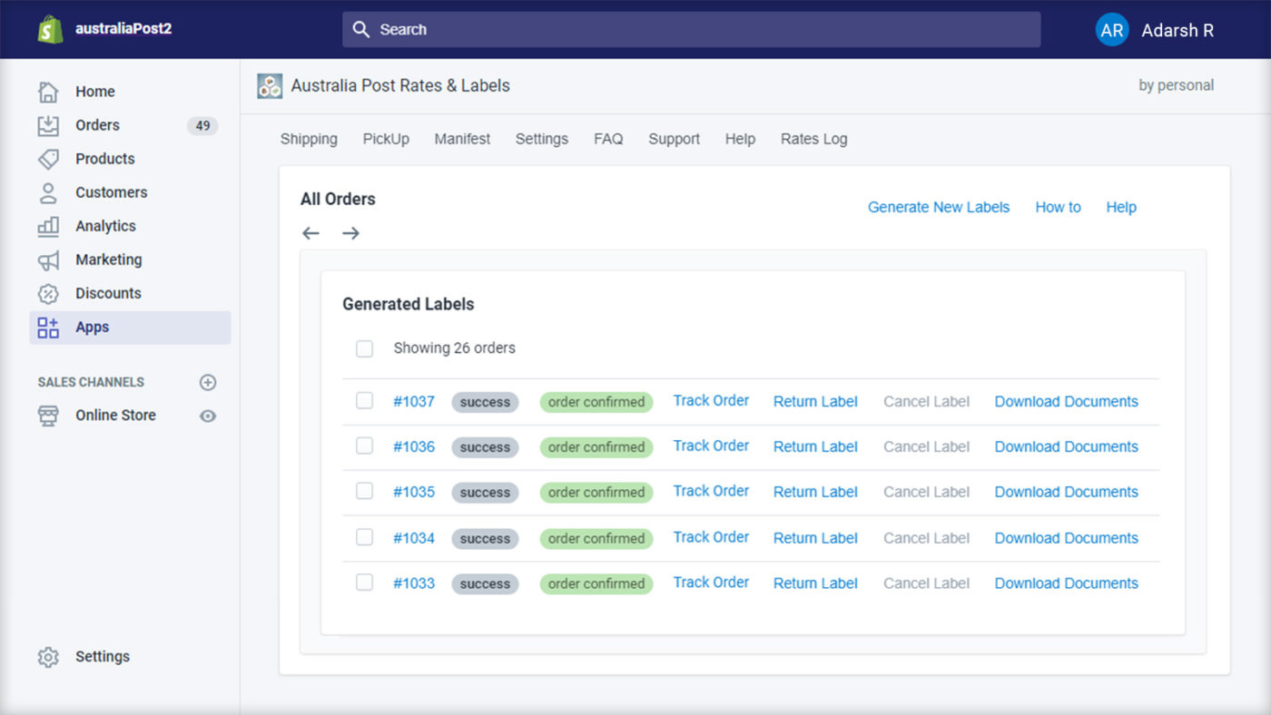Click the AR user avatar

click(1112, 30)
